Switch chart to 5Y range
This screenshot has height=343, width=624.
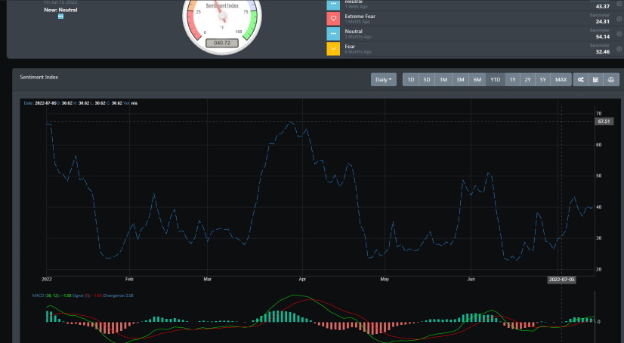543,79
